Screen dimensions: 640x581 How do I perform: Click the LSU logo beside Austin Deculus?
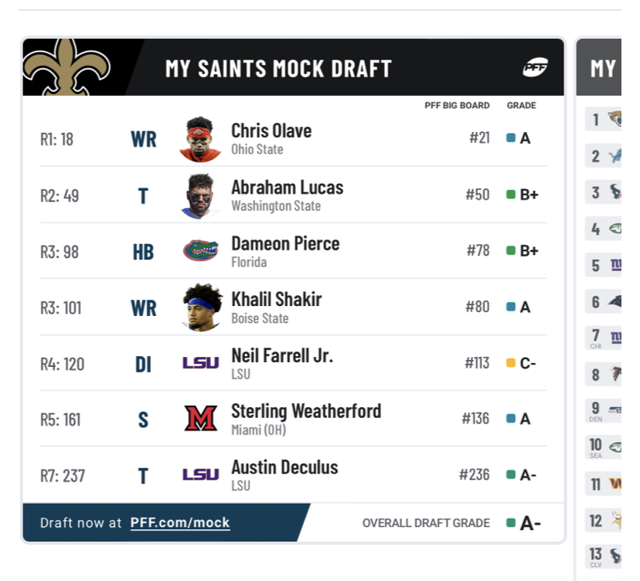[200, 474]
